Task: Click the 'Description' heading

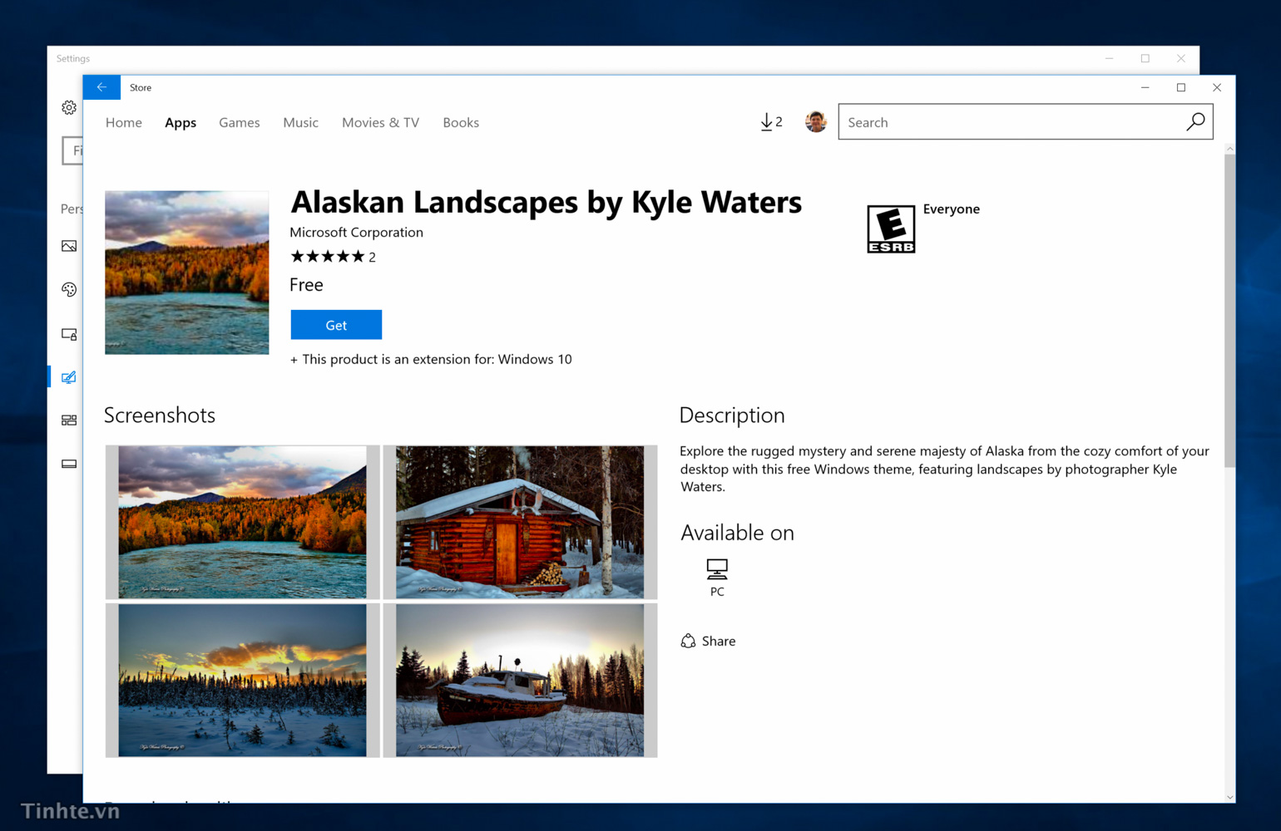Action: 732,415
